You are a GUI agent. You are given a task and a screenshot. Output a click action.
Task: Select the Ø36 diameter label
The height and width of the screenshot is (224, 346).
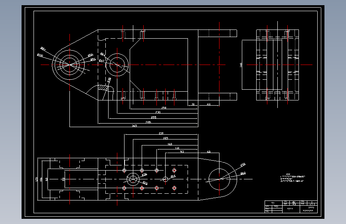click(144, 175)
